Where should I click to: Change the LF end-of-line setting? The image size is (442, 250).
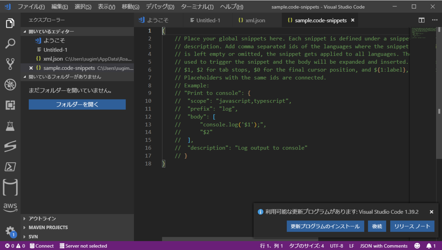pyautogui.click(x=352, y=246)
